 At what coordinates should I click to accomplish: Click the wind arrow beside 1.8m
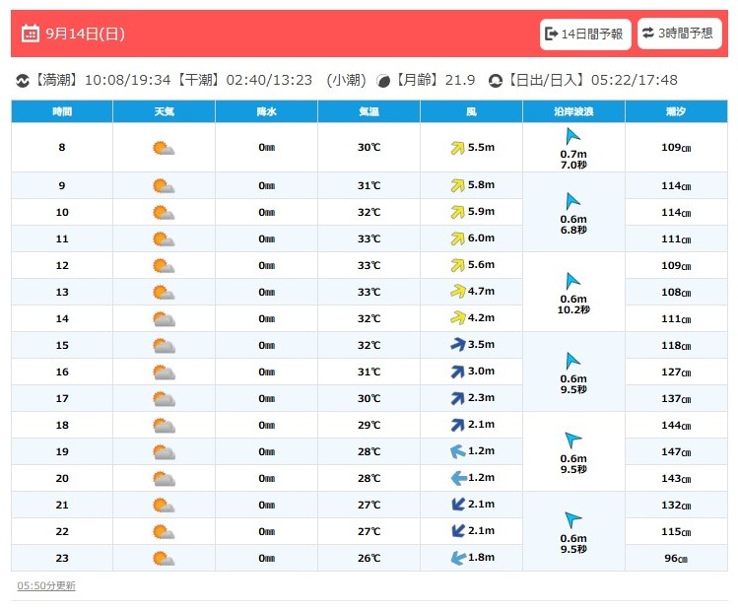(458, 558)
